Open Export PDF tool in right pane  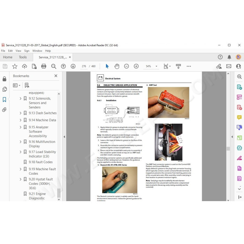pyautogui.click(x=239, y=87)
